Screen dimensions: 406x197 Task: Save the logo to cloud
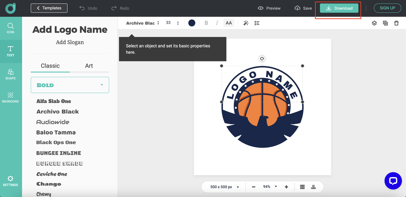303,8
